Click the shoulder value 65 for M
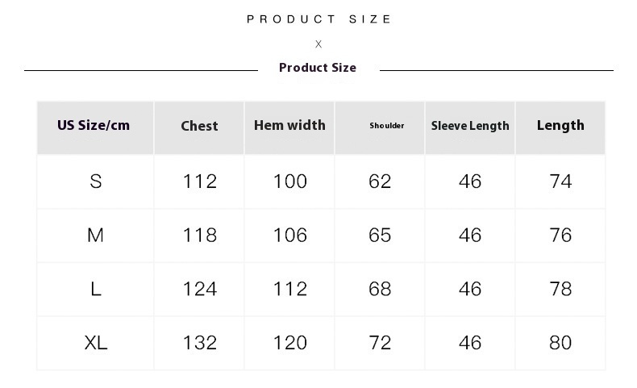The image size is (637, 388). pos(380,236)
